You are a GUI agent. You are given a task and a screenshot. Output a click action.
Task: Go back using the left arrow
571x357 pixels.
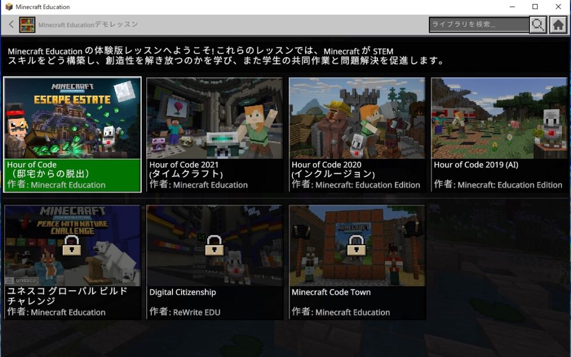pyautogui.click(x=11, y=25)
